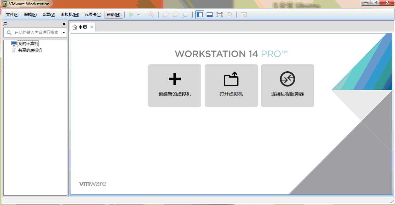
Task: Click the take snapshot icon
Action: coord(165,15)
